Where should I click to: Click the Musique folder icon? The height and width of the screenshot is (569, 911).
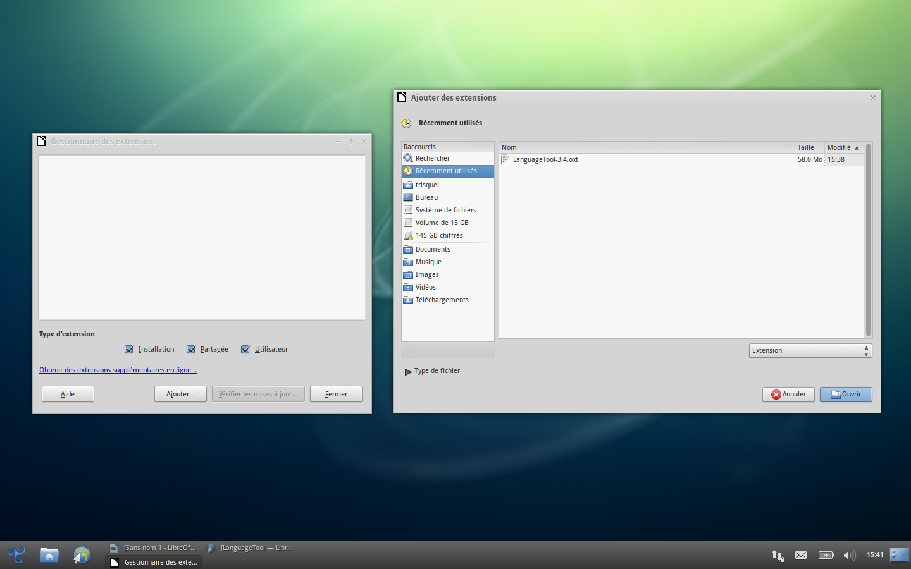pos(408,262)
